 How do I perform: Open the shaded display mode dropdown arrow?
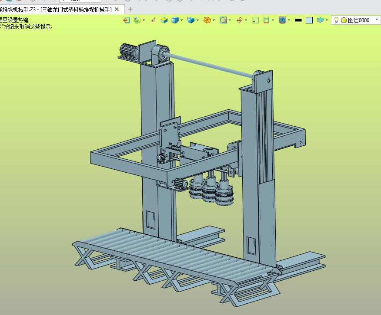click(x=181, y=20)
